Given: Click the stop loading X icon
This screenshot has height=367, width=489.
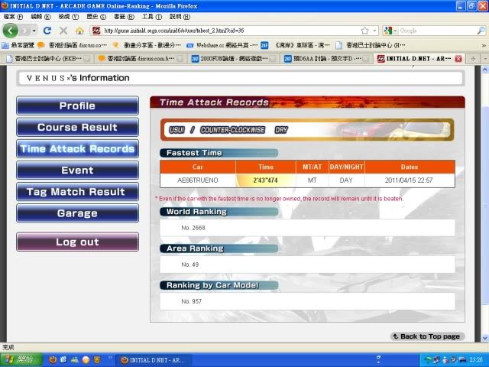Looking at the screenshot, I should [63, 31].
